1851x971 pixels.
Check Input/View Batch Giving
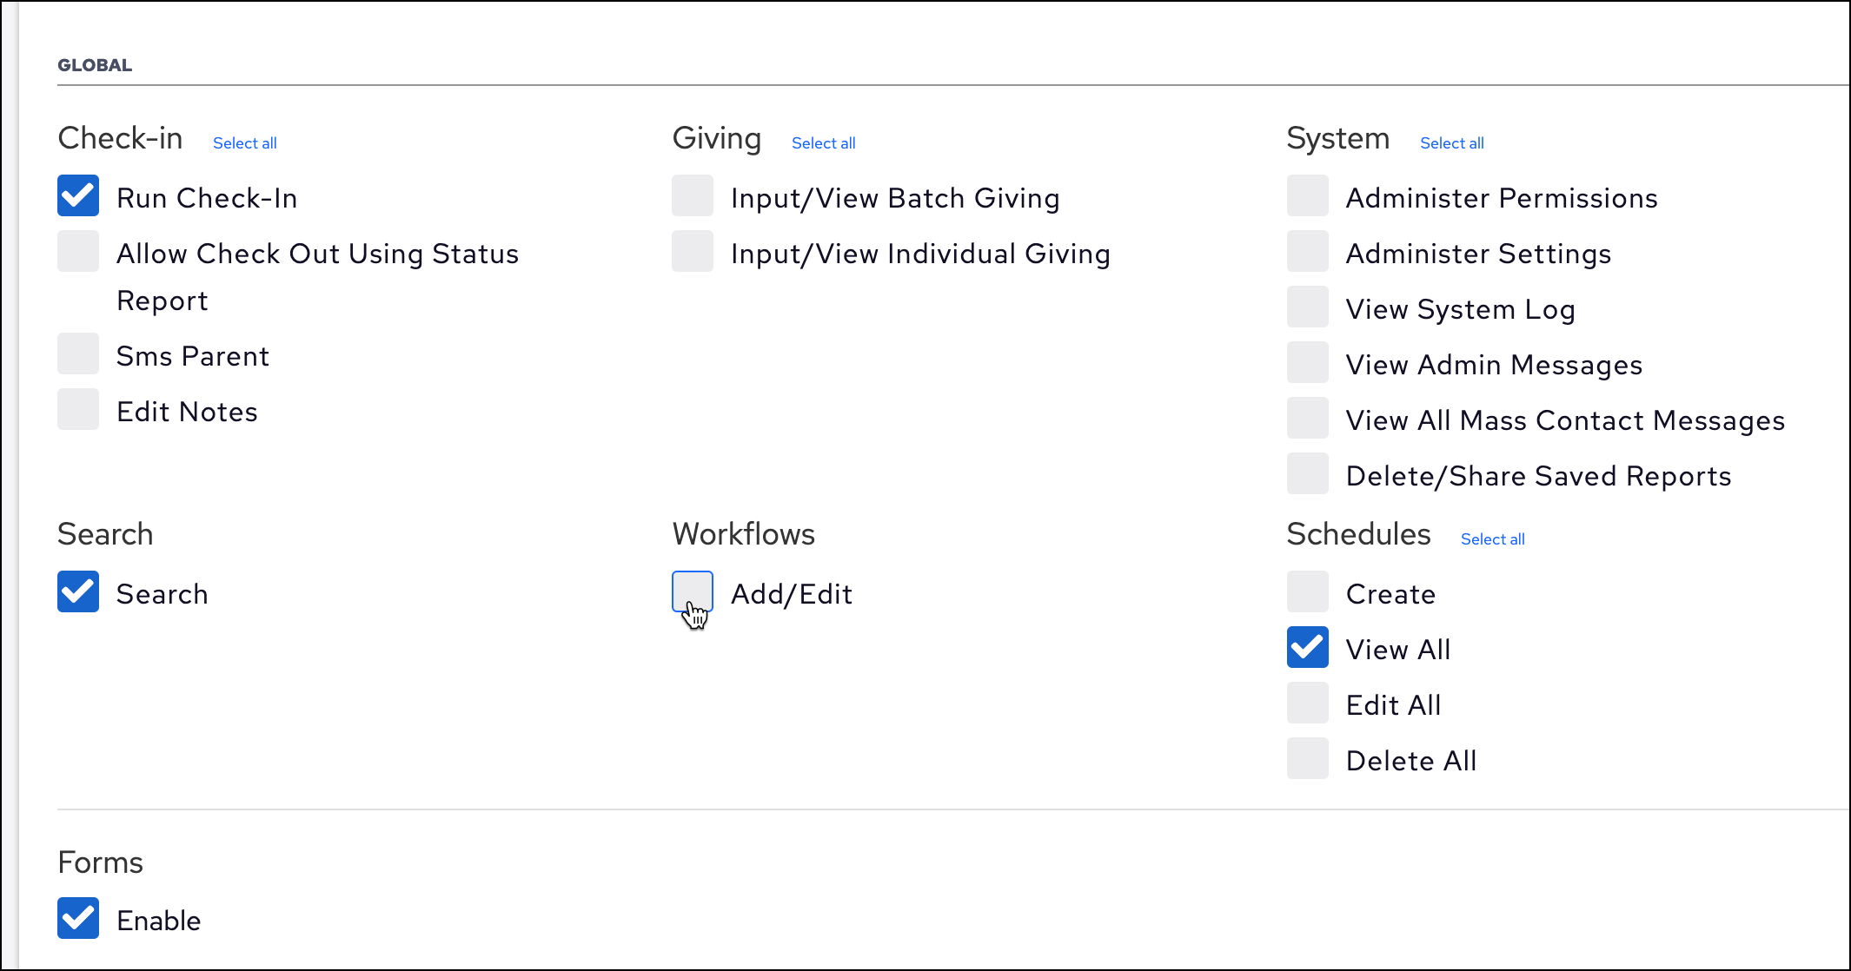(693, 196)
